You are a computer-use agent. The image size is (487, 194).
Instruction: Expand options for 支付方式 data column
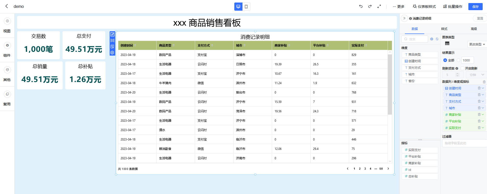pyautogui.click(x=483, y=101)
